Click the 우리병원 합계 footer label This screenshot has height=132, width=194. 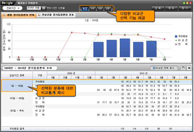point(17,129)
